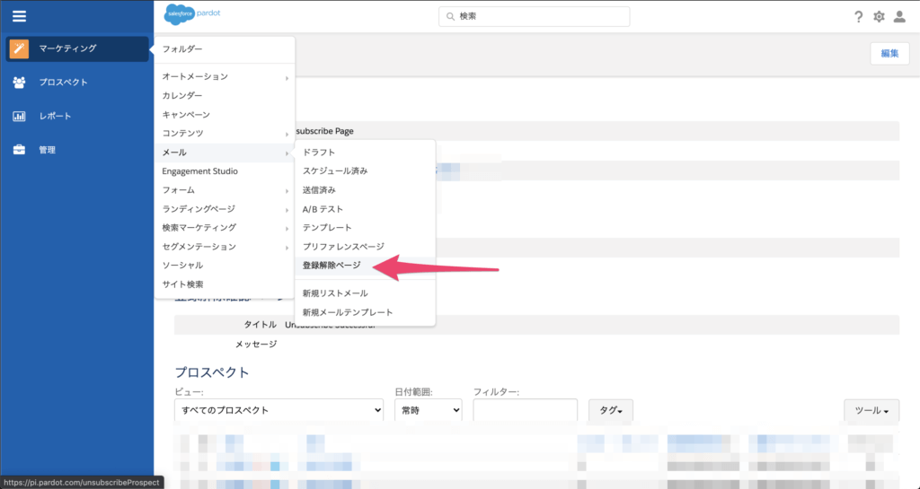Click the プロスペクト people icon
The width and height of the screenshot is (920, 489).
coord(20,83)
